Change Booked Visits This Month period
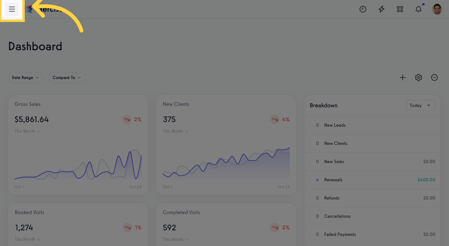This screenshot has height=246, width=449. 28,239
